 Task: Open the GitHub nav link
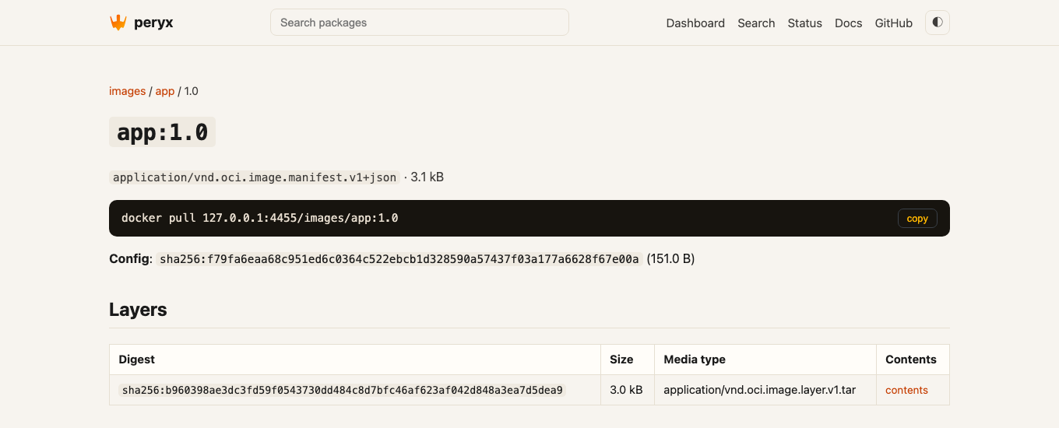tap(894, 23)
